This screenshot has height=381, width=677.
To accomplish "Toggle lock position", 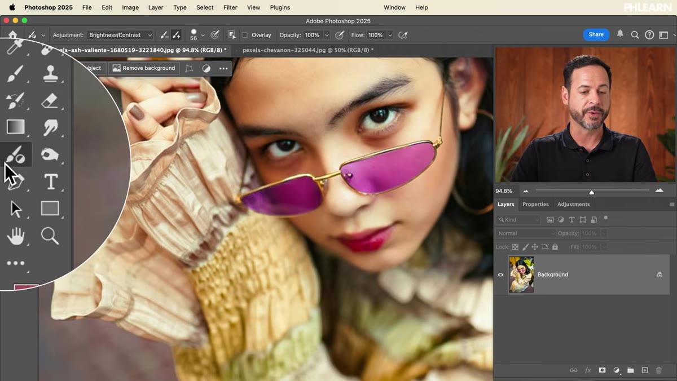I will [535, 247].
